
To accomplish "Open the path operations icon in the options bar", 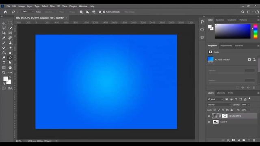I will 81,12.
